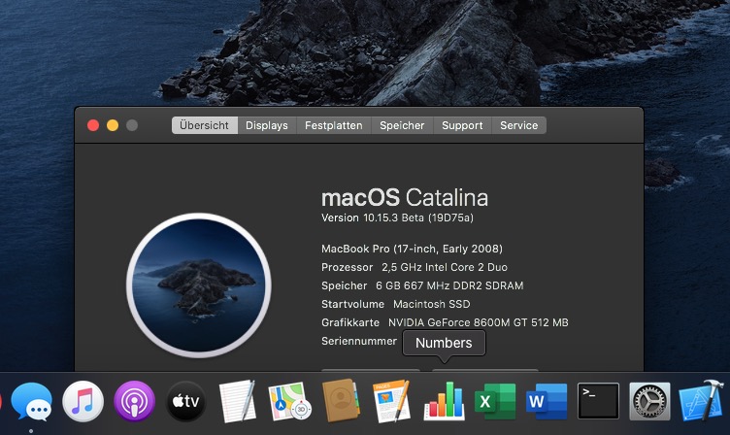Open Pages app in Dock
This screenshot has height=435, width=730.
[x=391, y=401]
